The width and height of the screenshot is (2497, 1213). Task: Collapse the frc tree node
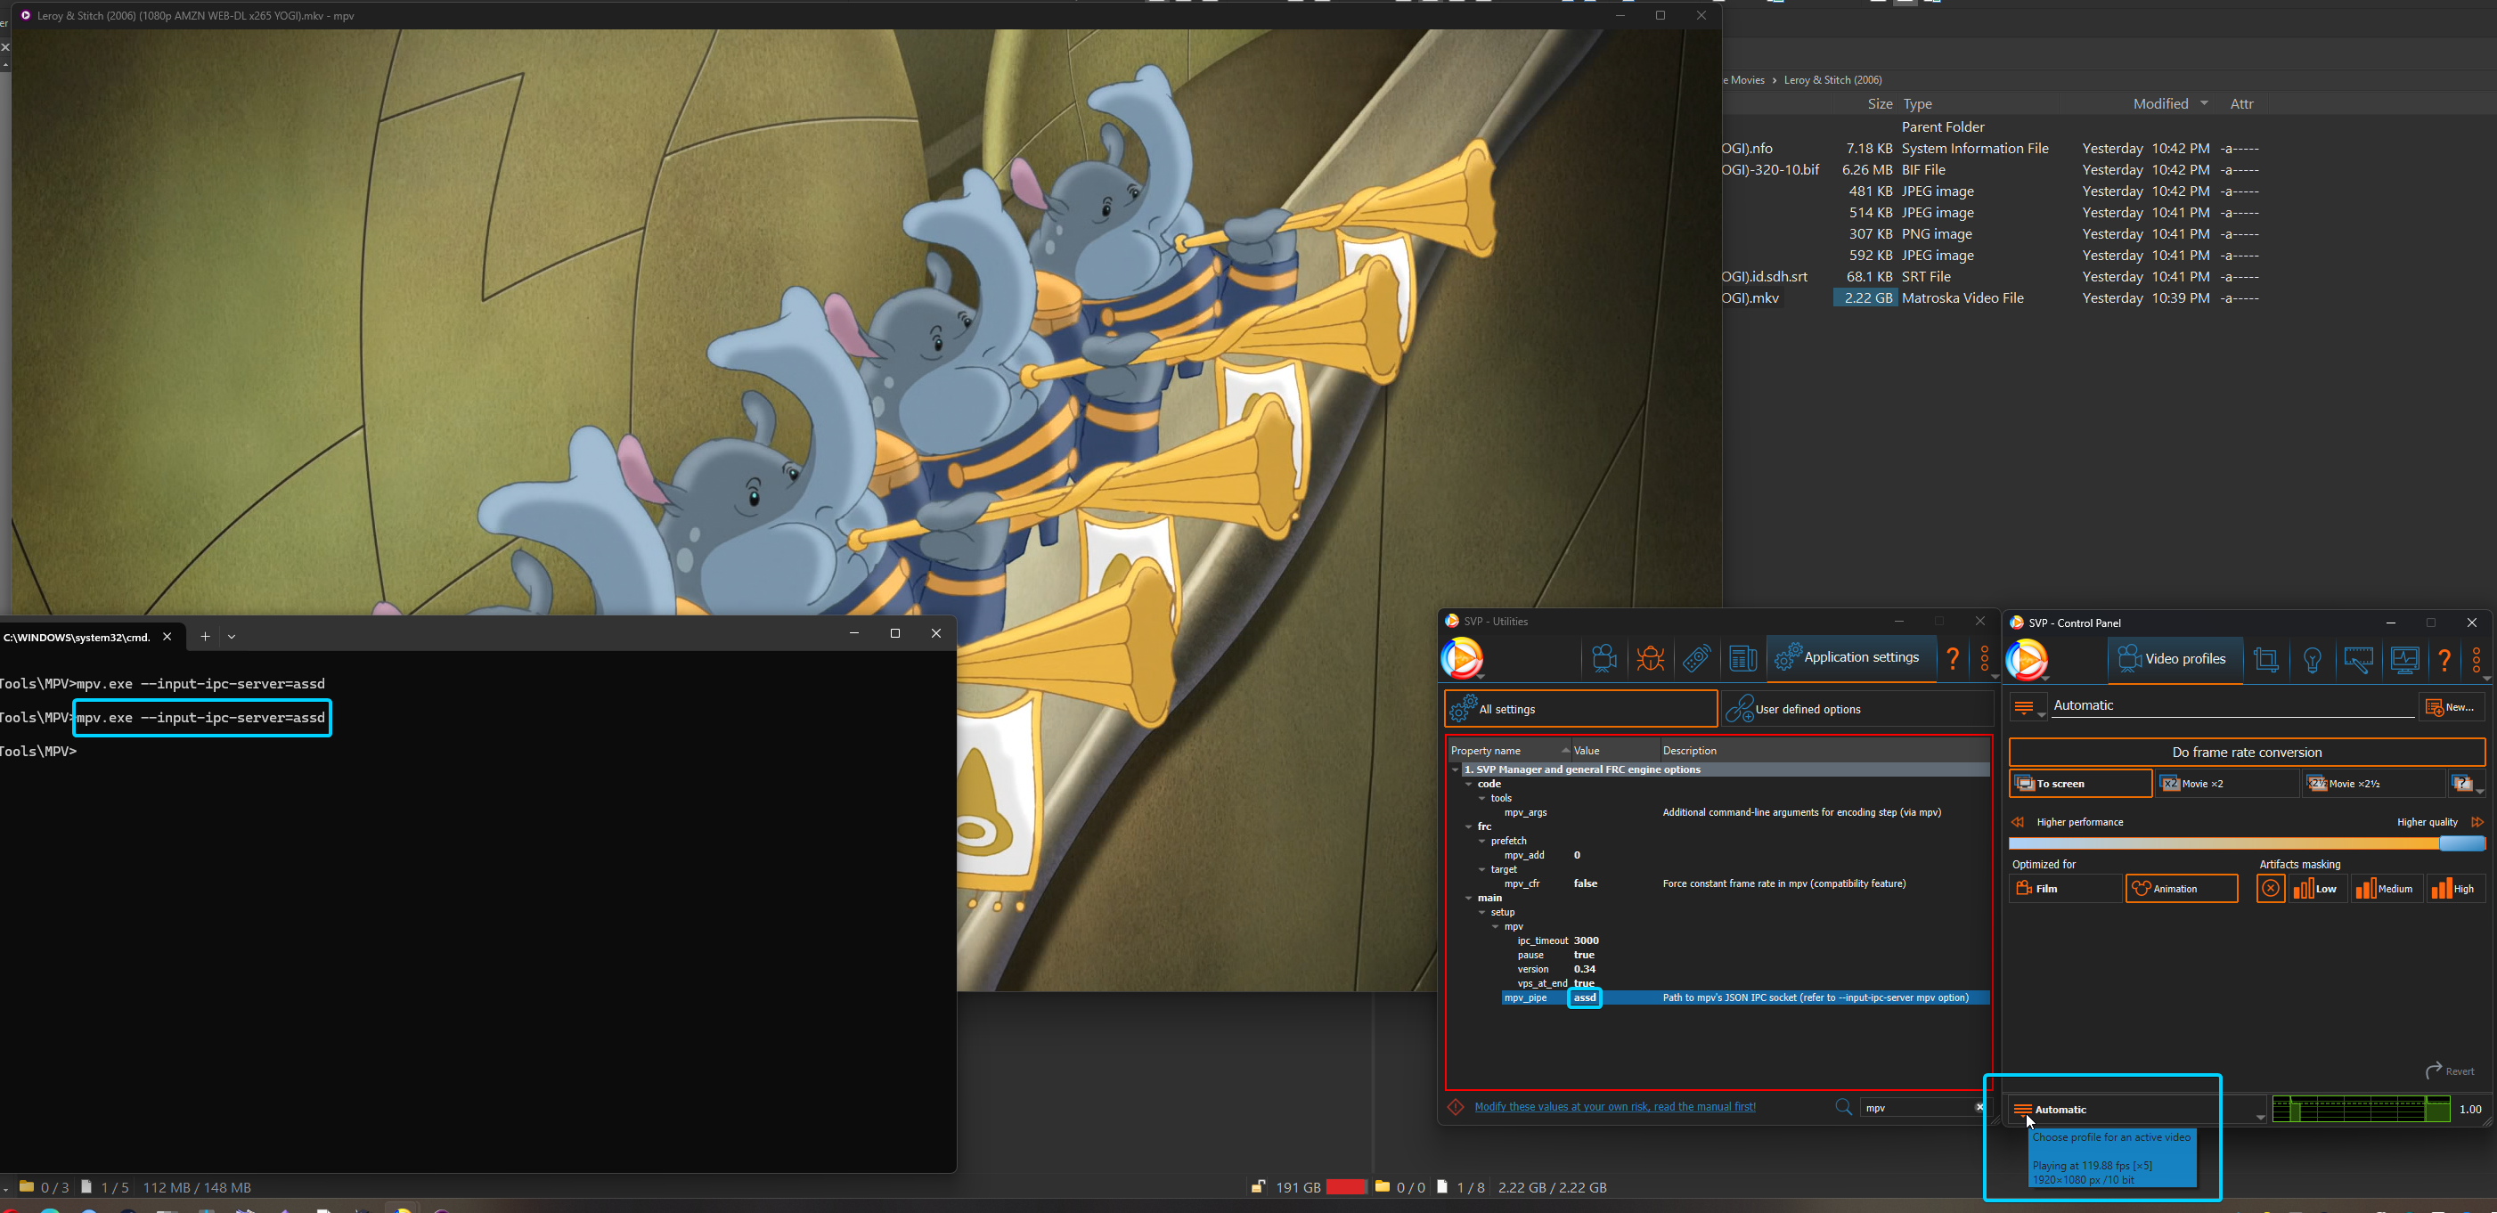1469,826
